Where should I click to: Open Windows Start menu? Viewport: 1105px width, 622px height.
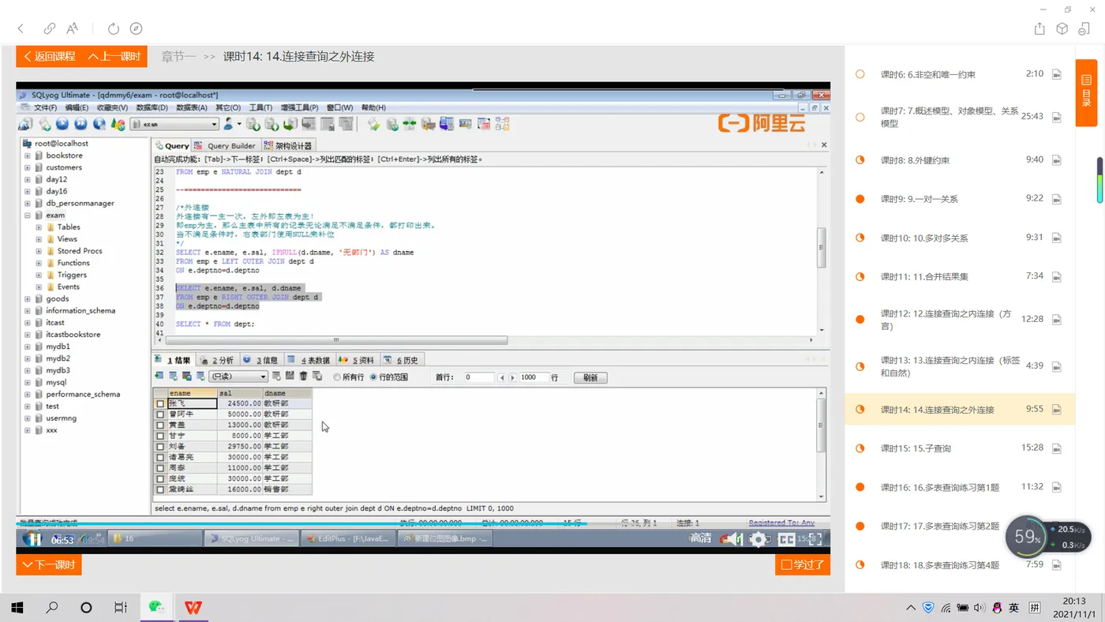click(17, 607)
